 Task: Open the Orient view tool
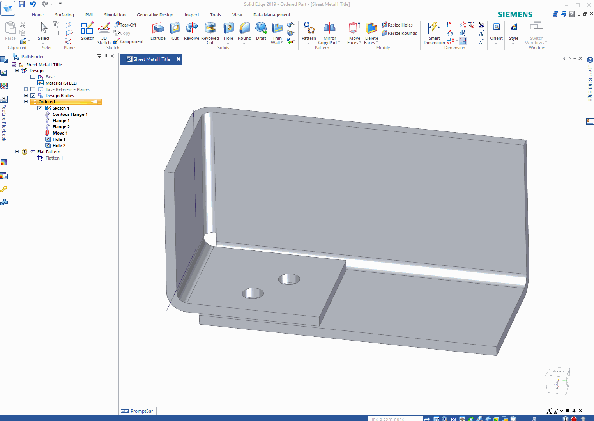pos(496,31)
